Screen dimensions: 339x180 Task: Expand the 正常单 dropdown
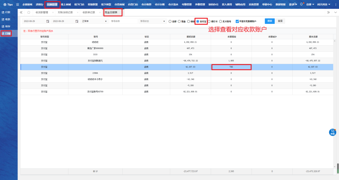(94, 21)
